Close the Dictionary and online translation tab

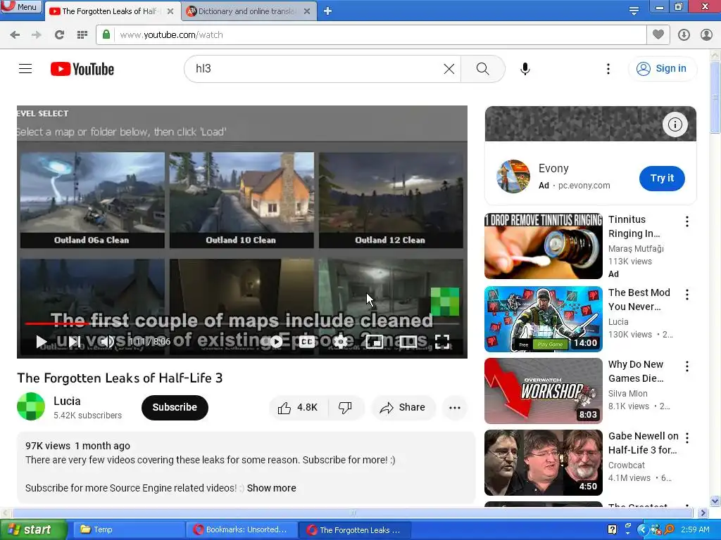click(307, 11)
